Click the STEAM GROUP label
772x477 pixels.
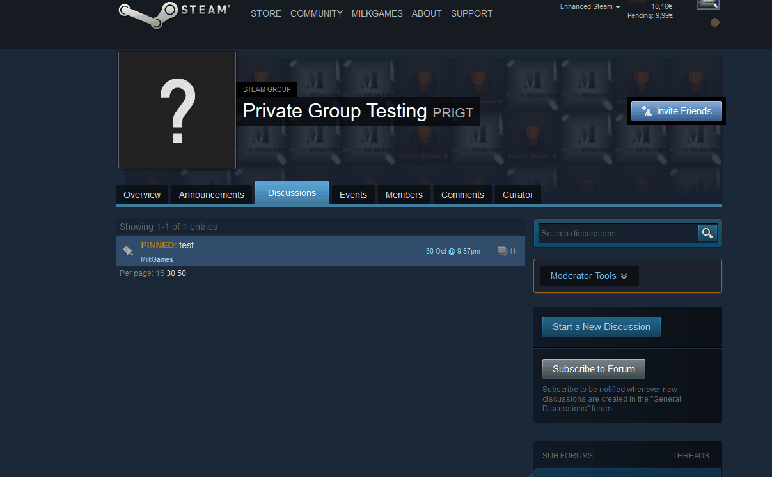click(x=267, y=89)
